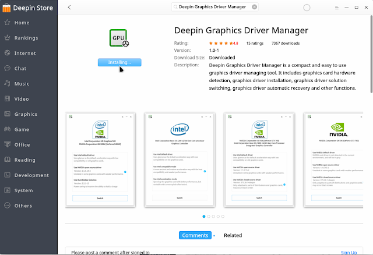Click the Chat bubble icon
Screen dimensions: 373x255
pyautogui.click(x=8, y=68)
